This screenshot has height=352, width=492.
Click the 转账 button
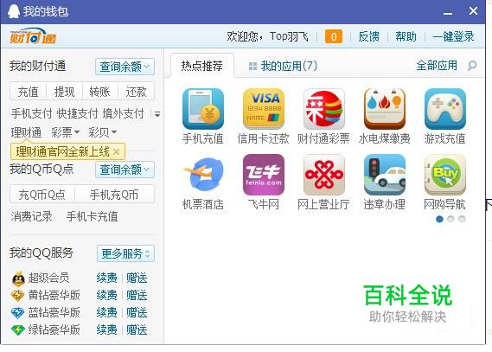point(99,92)
